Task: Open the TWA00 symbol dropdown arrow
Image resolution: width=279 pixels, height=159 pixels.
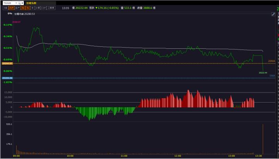Action: 16,3
